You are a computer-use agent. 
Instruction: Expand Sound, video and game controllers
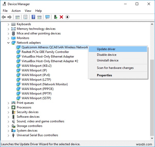[9, 122]
